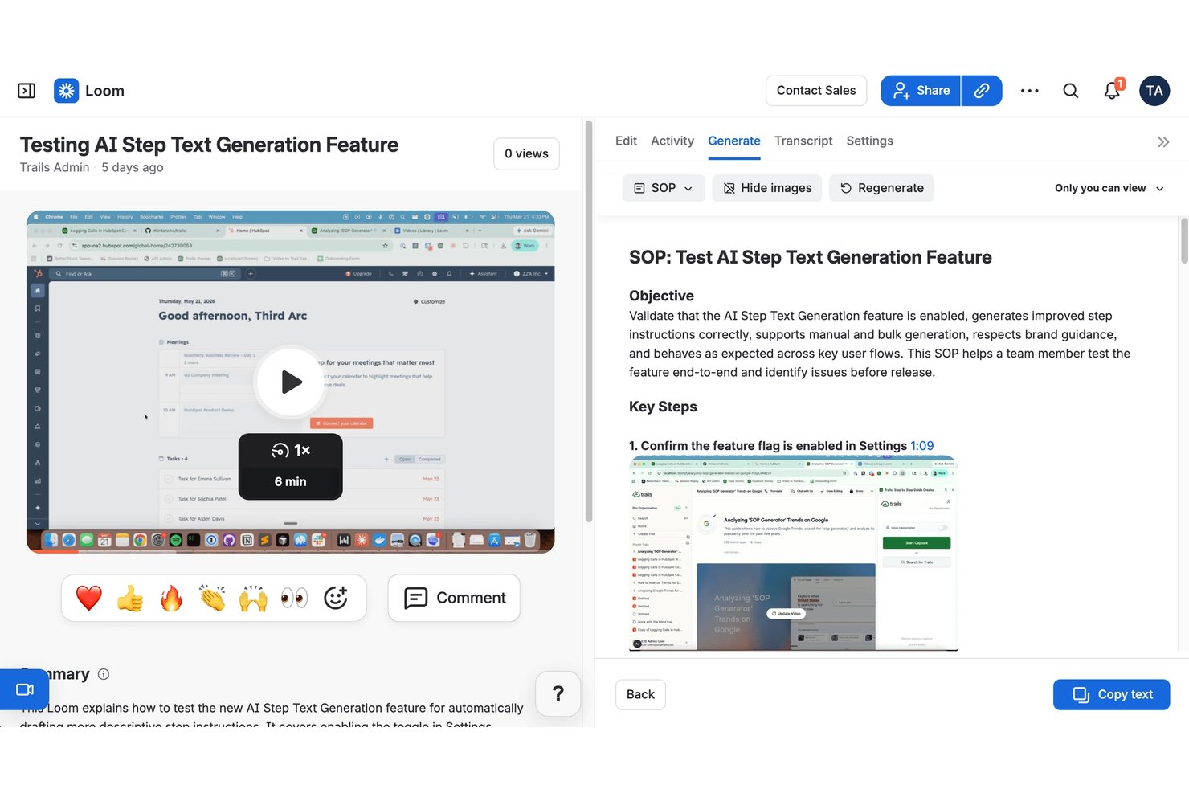Open search with the magnifier icon
Image resolution: width=1189 pixels, height=793 pixels.
coord(1070,91)
